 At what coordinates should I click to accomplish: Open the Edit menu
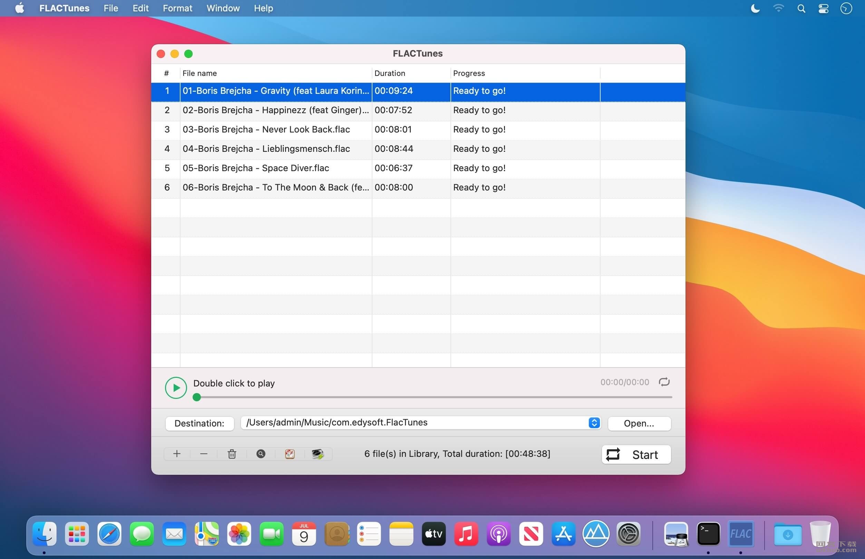[x=140, y=8]
